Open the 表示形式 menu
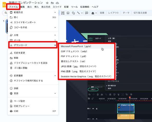Screen dimensions: 152x122 pos(46,7)
